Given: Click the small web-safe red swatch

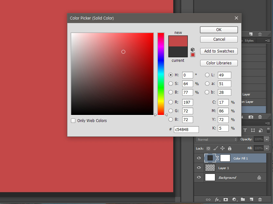Looking at the screenshot, I should tap(192, 55).
